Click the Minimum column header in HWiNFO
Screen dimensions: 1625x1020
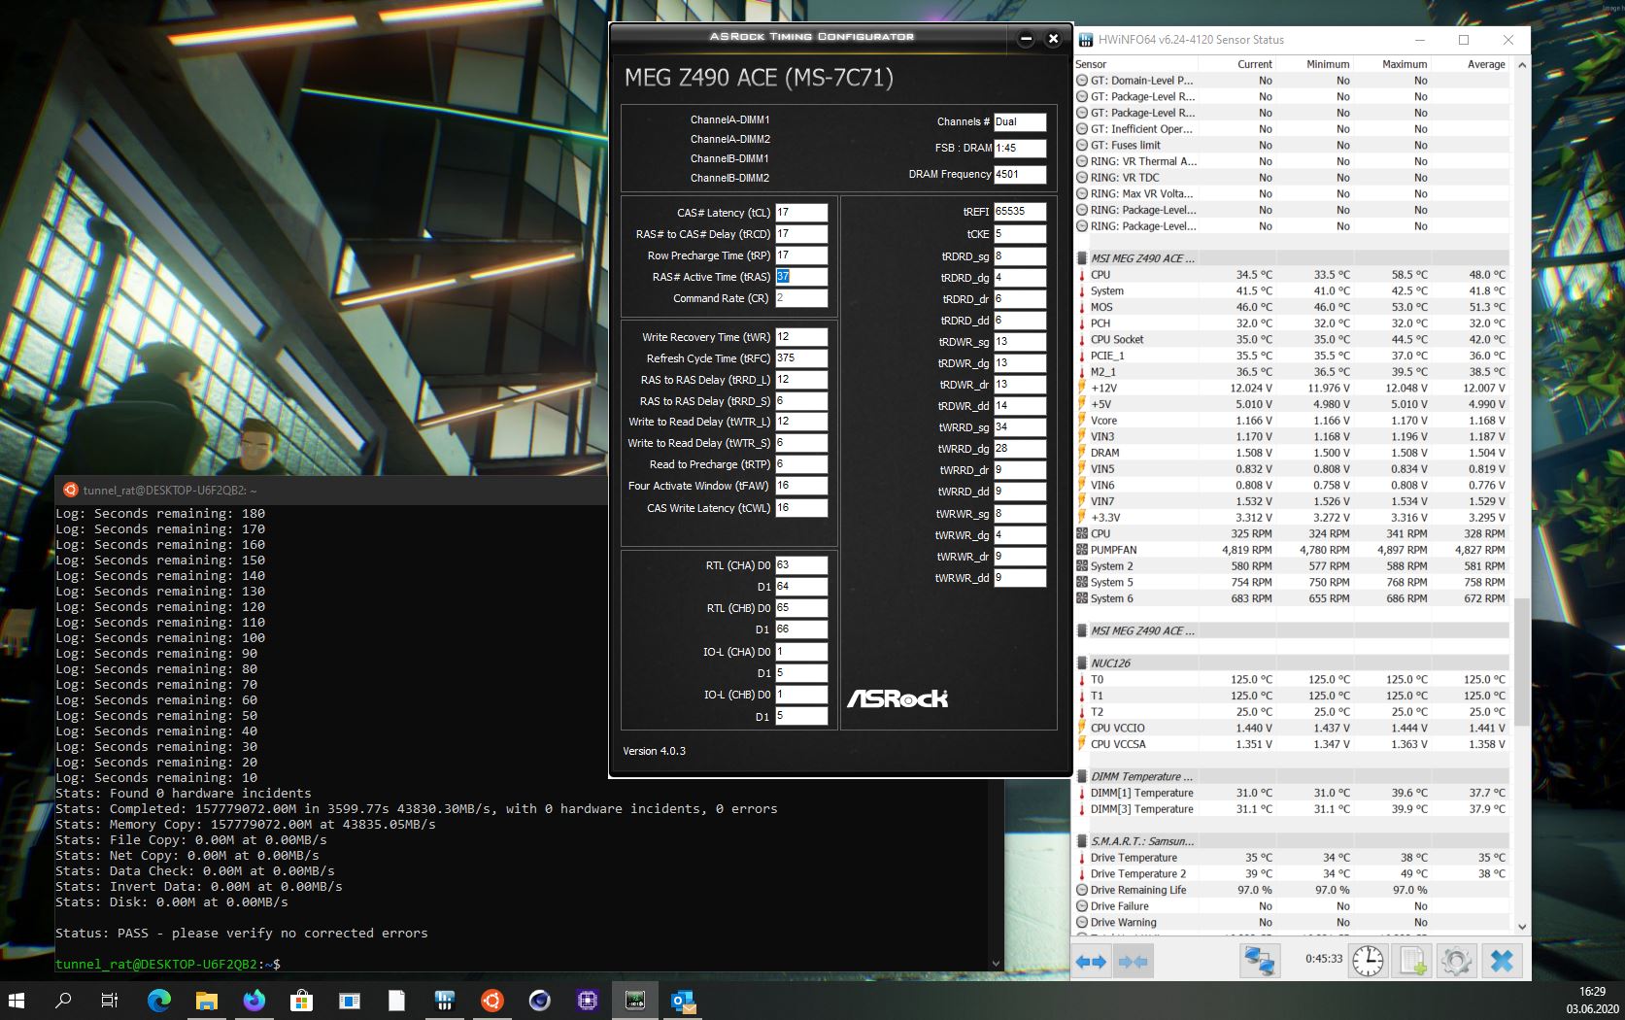click(x=1315, y=64)
